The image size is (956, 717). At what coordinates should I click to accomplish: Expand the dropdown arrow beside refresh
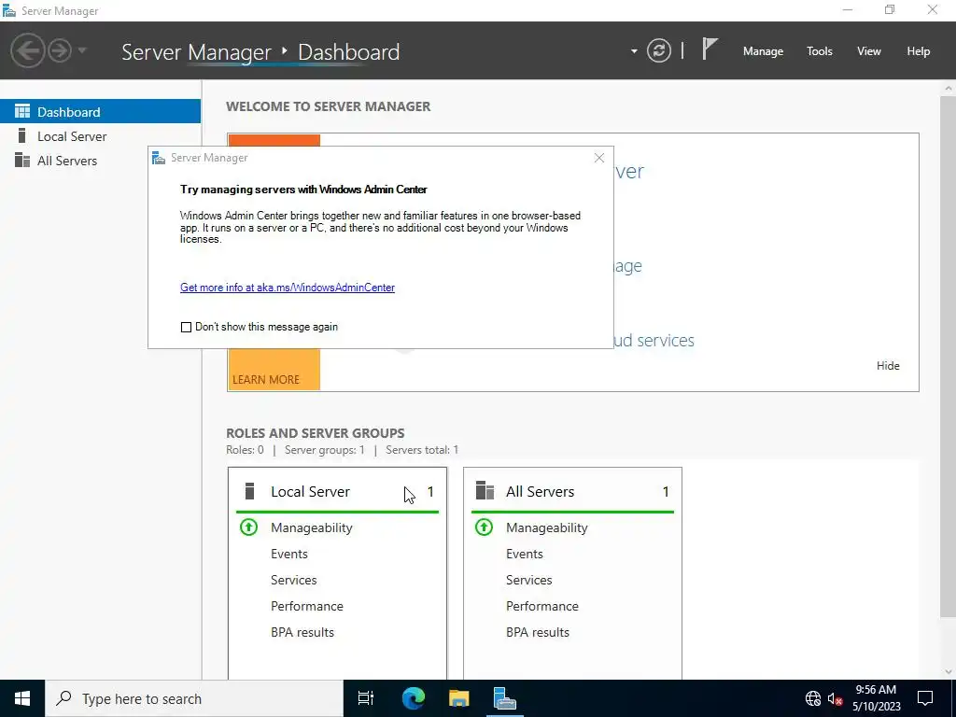point(634,51)
